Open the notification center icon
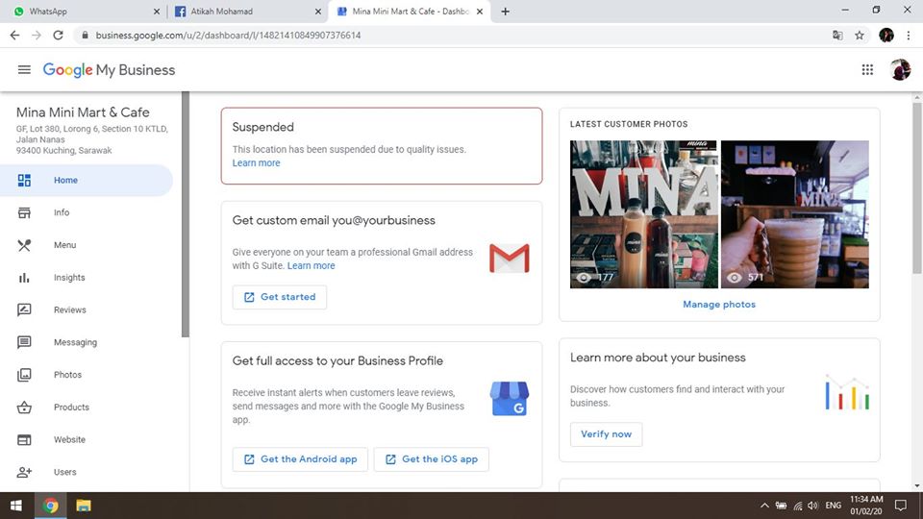Screen dimensions: 923x519 click(900, 506)
